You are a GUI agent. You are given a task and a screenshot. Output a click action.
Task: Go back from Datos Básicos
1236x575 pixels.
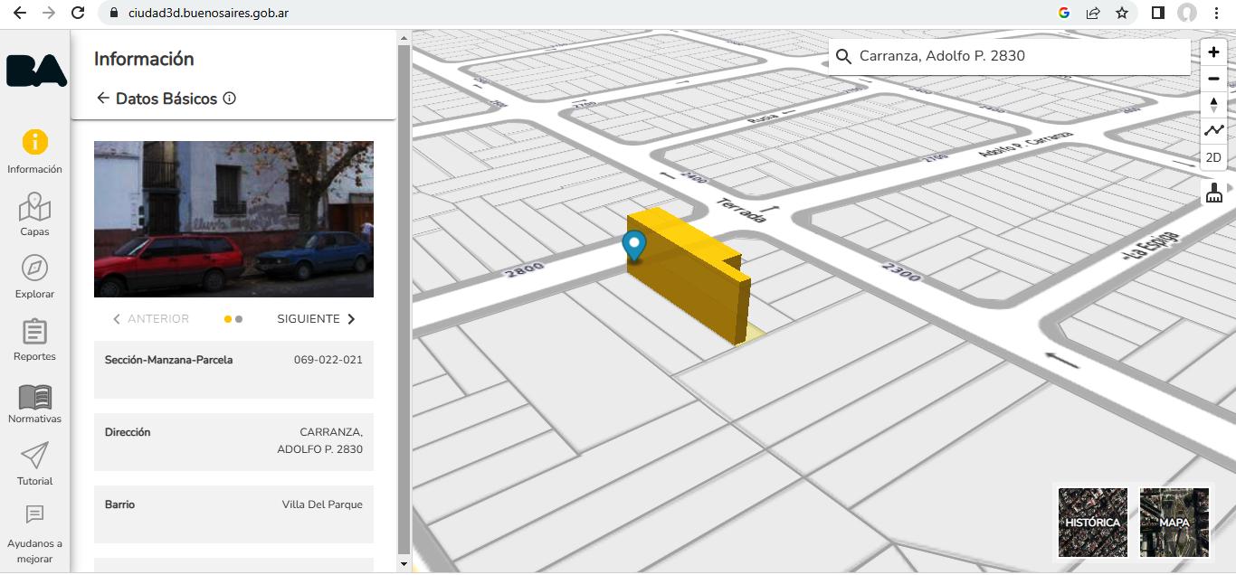click(102, 98)
